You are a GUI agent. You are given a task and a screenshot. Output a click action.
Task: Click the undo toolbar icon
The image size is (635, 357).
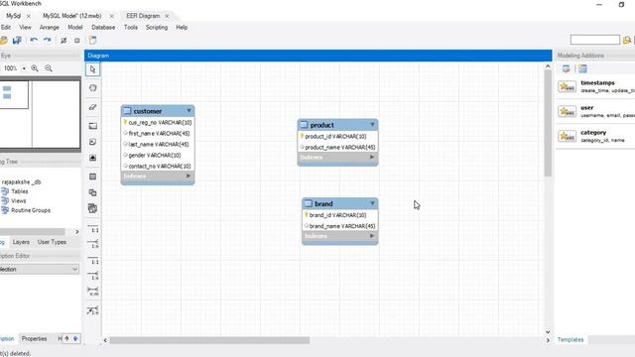pyautogui.click(x=34, y=40)
